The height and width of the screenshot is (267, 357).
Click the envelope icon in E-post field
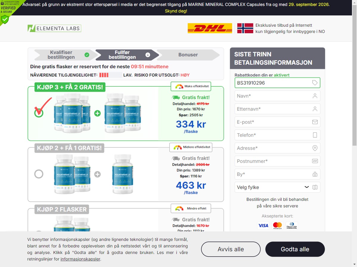[x=315, y=122]
